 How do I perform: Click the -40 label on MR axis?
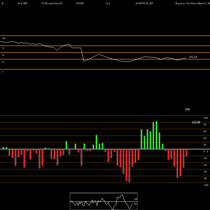[205, 165]
